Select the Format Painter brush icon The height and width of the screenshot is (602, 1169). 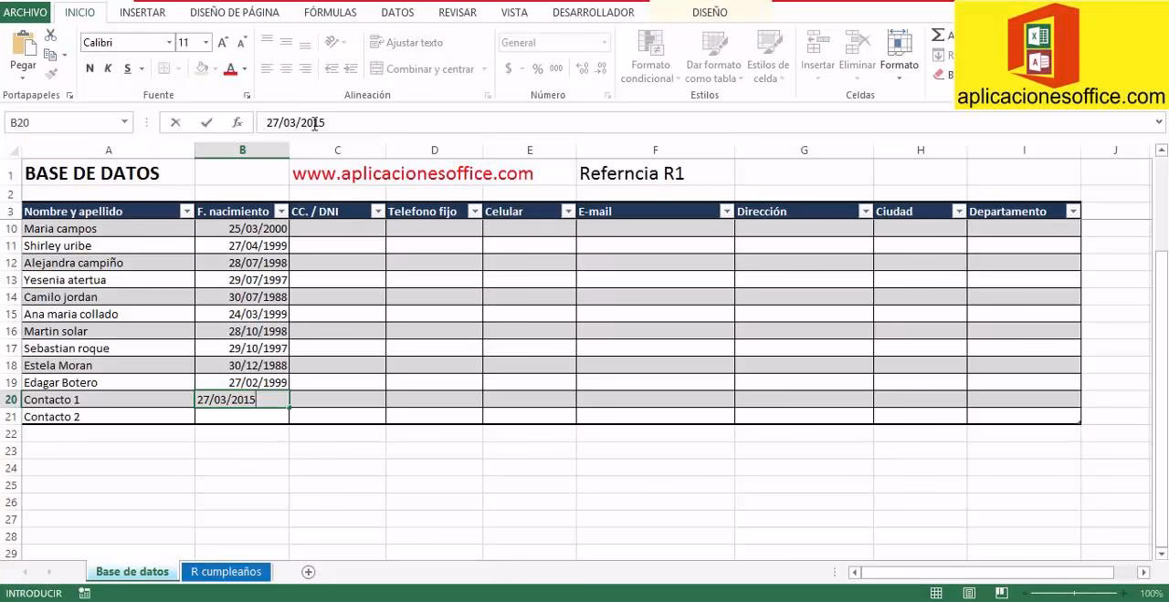click(x=50, y=74)
